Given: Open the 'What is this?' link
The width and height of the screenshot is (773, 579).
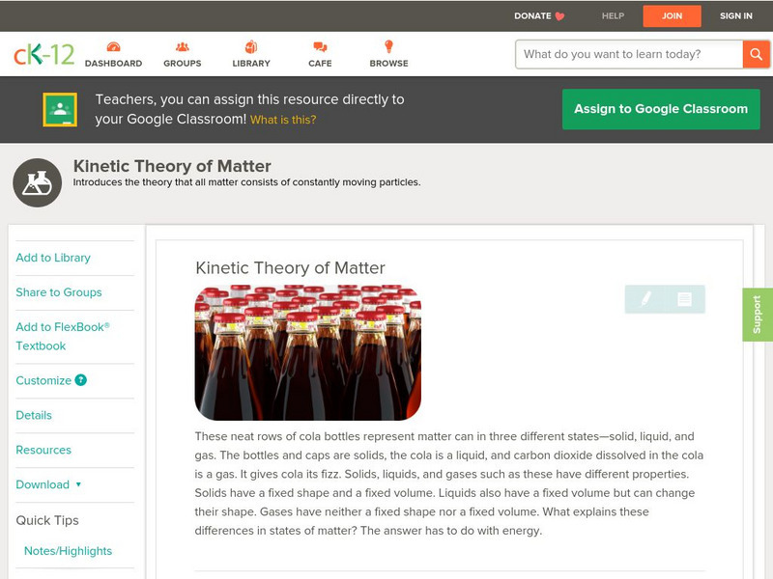Looking at the screenshot, I should (283, 120).
